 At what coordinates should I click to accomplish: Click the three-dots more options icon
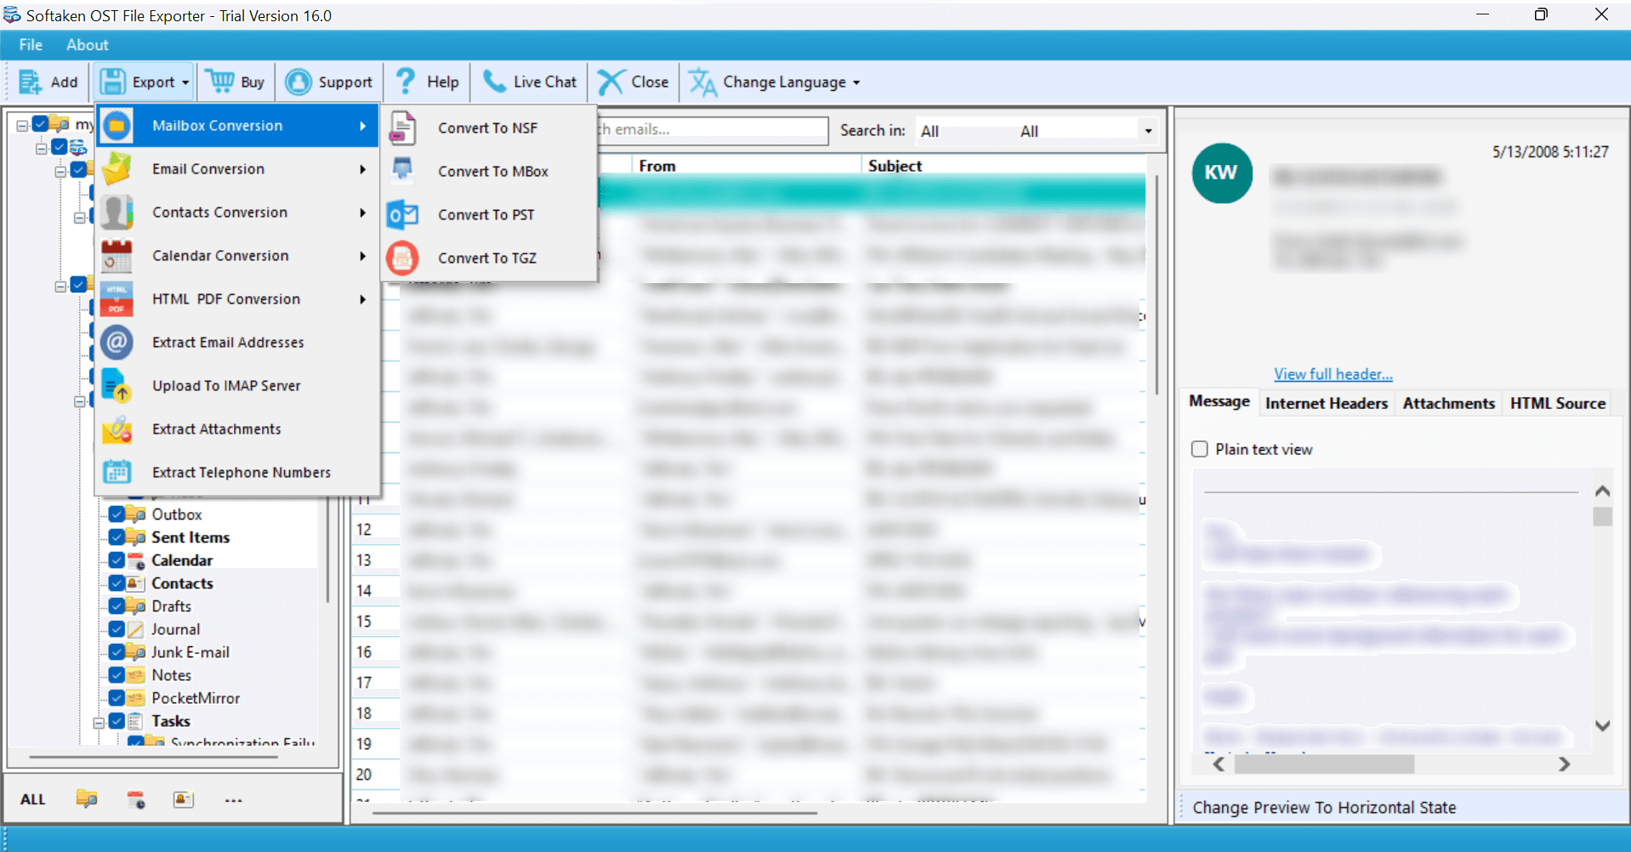(234, 800)
